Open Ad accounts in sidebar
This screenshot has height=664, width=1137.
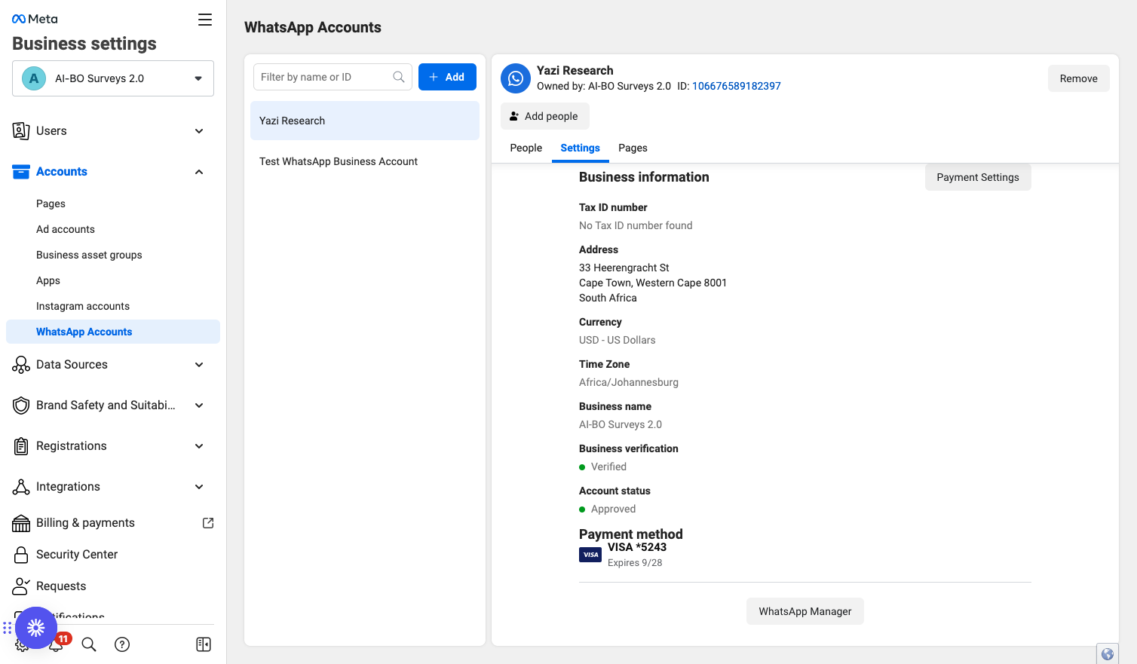point(66,229)
